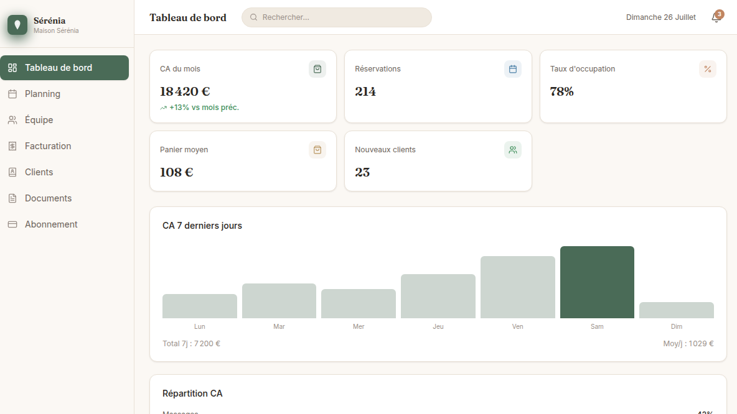Click the Panier moyen bag icon

317,150
